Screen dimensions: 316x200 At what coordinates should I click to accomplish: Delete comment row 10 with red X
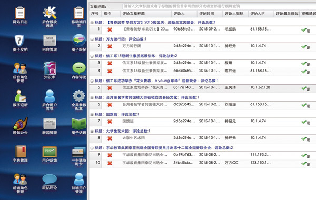[x=110, y=163]
